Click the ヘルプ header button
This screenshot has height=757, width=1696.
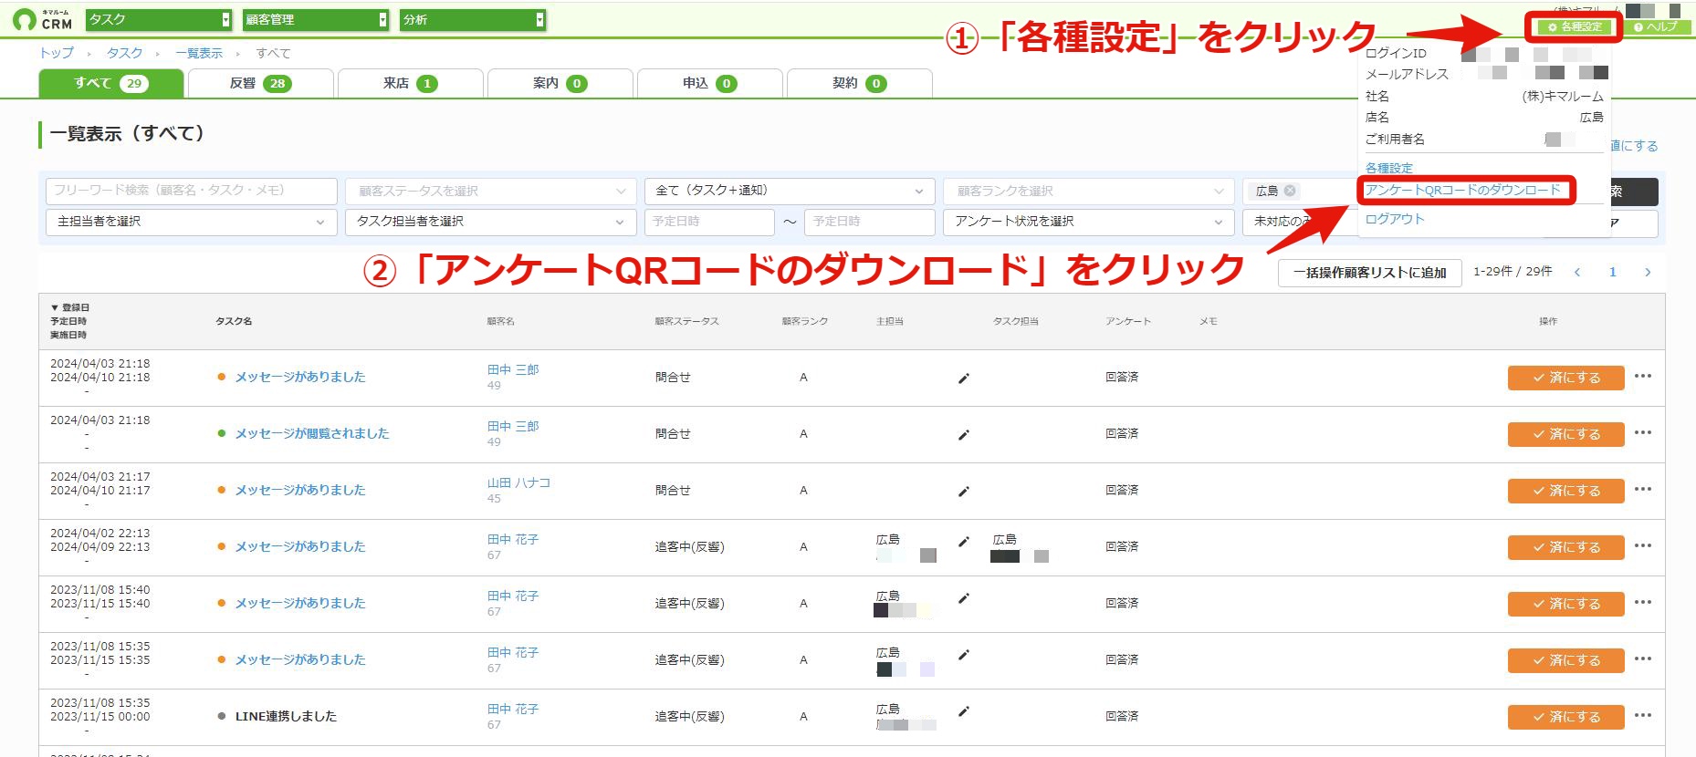point(1656,26)
